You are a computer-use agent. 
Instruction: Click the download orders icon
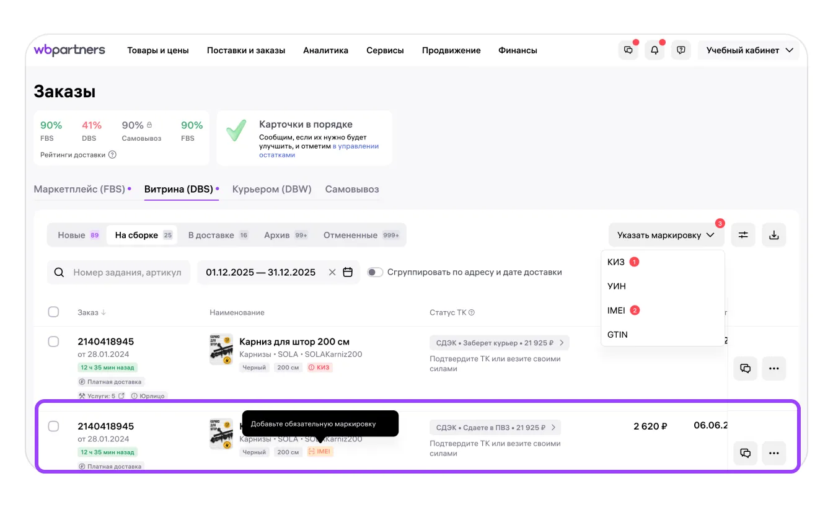coord(773,235)
